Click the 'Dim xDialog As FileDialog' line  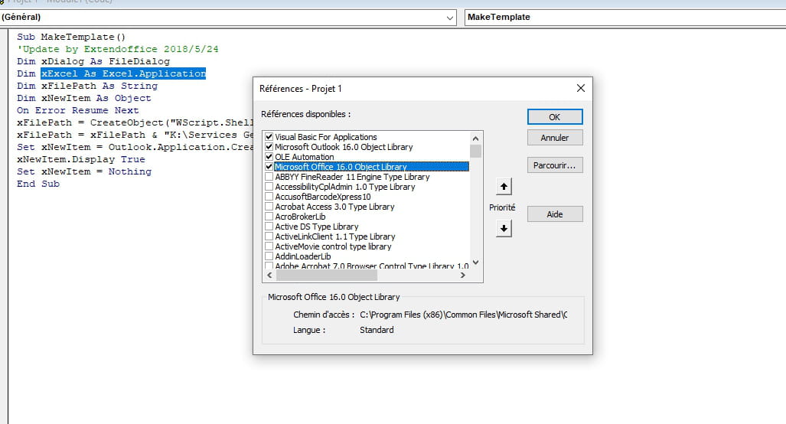point(93,61)
